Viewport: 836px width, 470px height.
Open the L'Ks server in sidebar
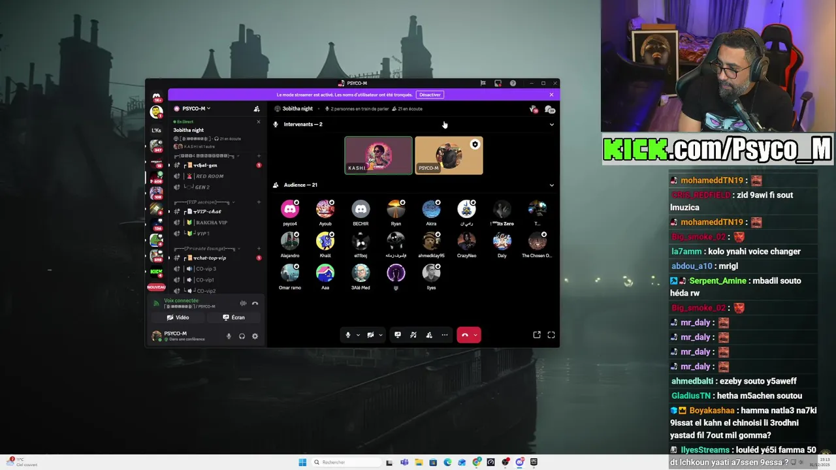156,130
